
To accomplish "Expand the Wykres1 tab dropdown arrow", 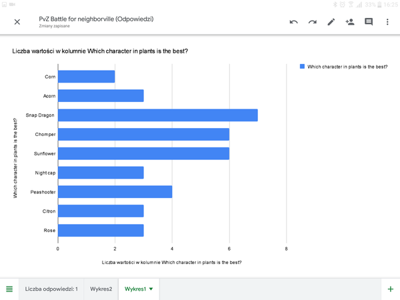I will pos(151,289).
